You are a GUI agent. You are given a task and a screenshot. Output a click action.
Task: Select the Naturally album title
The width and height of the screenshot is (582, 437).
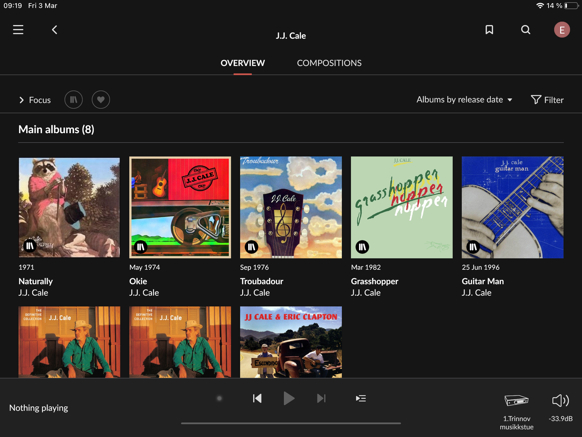point(36,281)
